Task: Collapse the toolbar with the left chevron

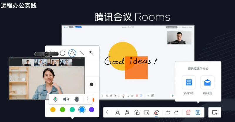Action: [107, 112]
